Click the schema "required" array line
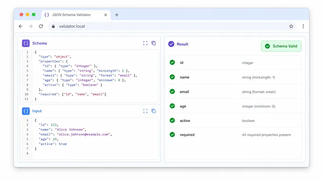The height and width of the screenshot is (181, 323). click(72, 94)
